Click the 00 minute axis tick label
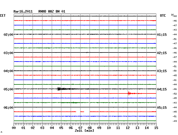 tap(14, 128)
